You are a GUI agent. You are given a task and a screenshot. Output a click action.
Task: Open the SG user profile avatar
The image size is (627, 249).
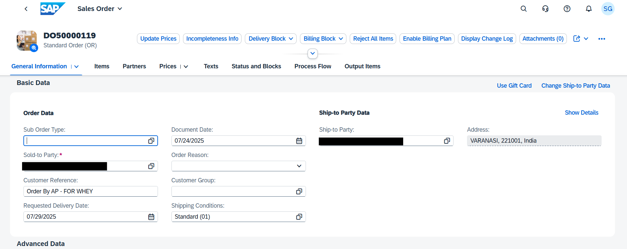click(x=608, y=9)
